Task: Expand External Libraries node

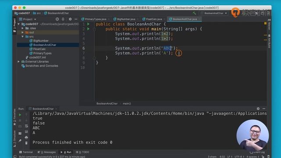Action: 18,61
